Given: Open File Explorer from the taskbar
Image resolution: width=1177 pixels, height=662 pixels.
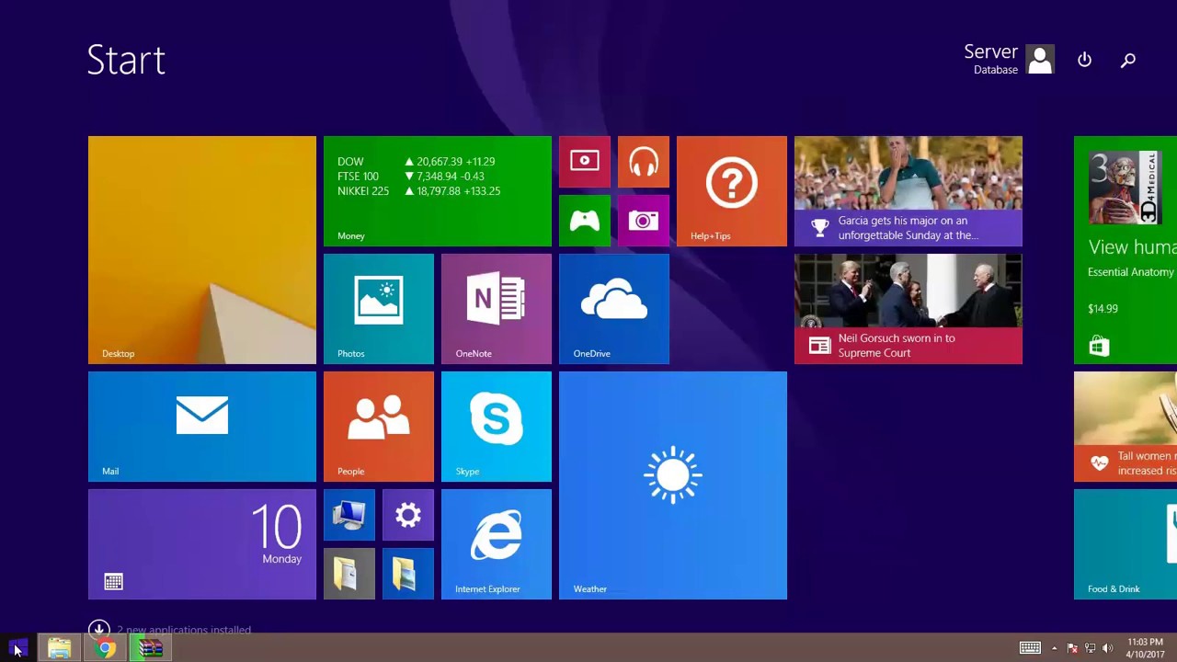Looking at the screenshot, I should [60, 648].
